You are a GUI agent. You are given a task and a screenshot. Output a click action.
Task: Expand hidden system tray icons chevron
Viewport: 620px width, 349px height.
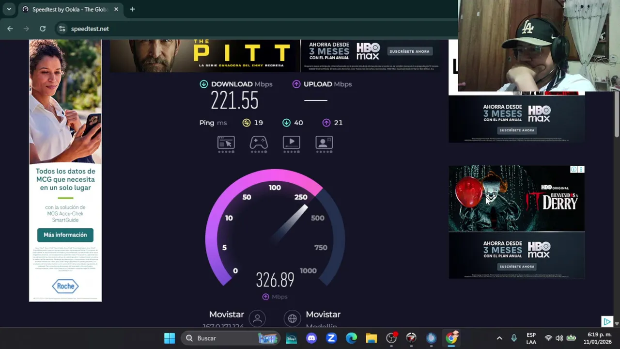pos(499,338)
